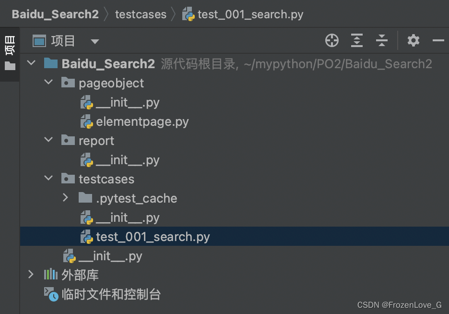Select elementpage.py in the project tree
This screenshot has width=449, height=314.
(x=142, y=121)
